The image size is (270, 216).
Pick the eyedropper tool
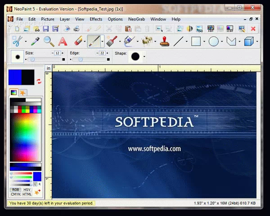pos(35,41)
